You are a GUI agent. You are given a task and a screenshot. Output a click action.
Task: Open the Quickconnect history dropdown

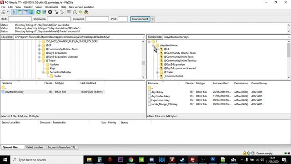[x=153, y=19]
